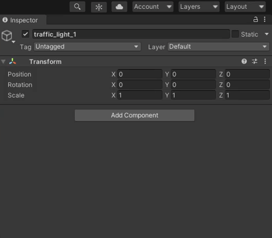
Task: Enable the Static checkbox
Action: pyautogui.click(x=235, y=34)
